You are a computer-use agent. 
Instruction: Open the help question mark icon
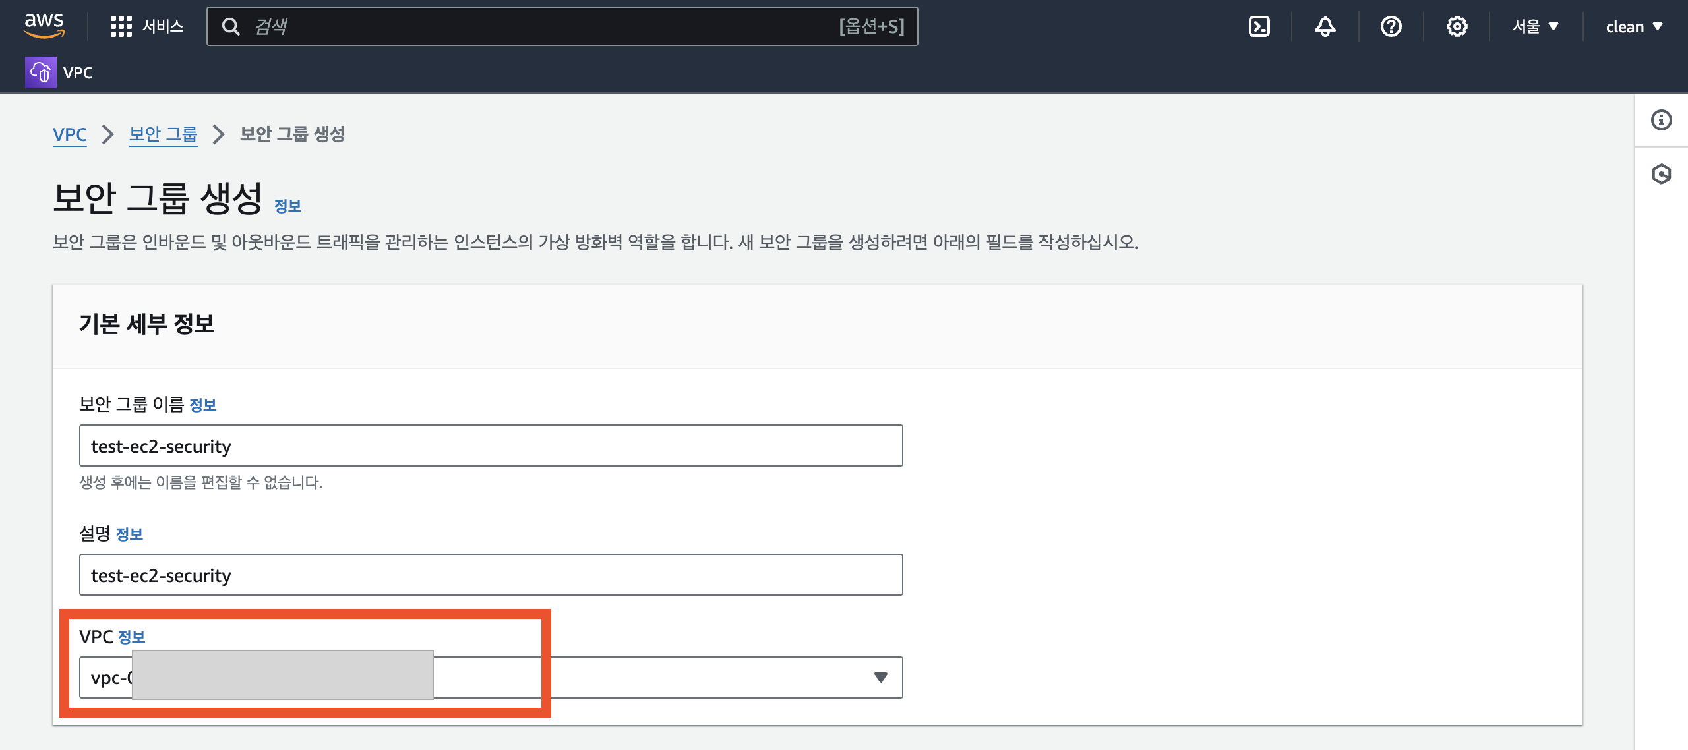pos(1391,26)
